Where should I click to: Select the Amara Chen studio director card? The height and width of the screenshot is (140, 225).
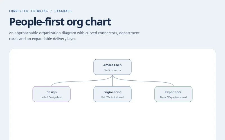tap(112, 67)
